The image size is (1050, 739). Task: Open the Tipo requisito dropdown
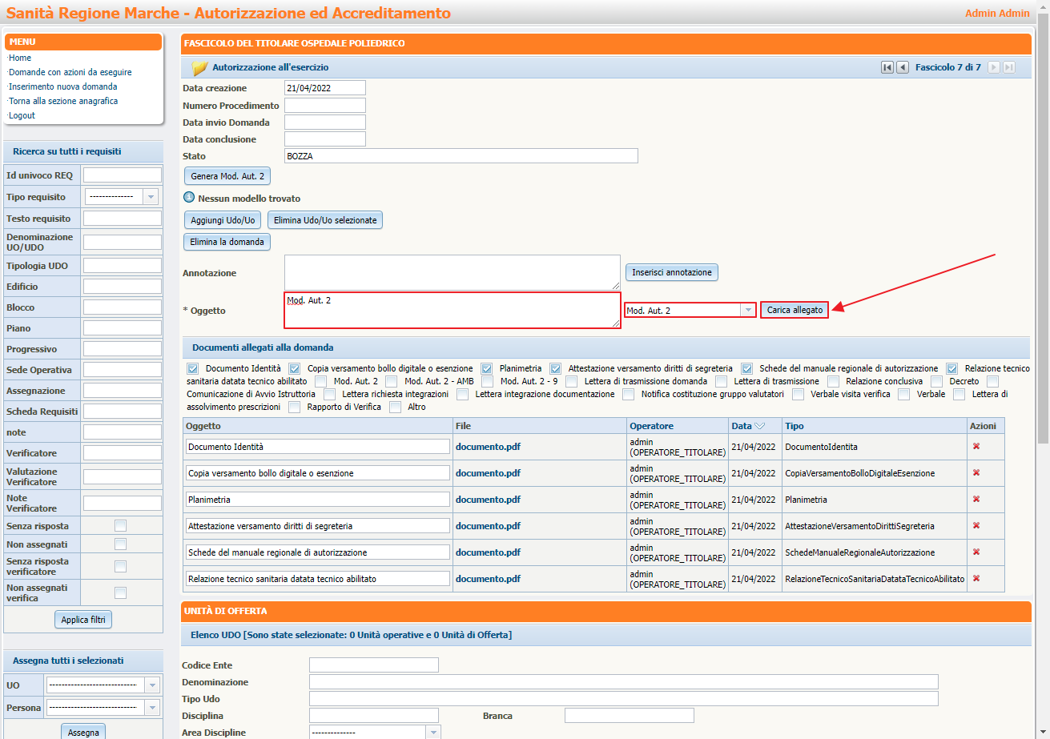[x=151, y=197]
